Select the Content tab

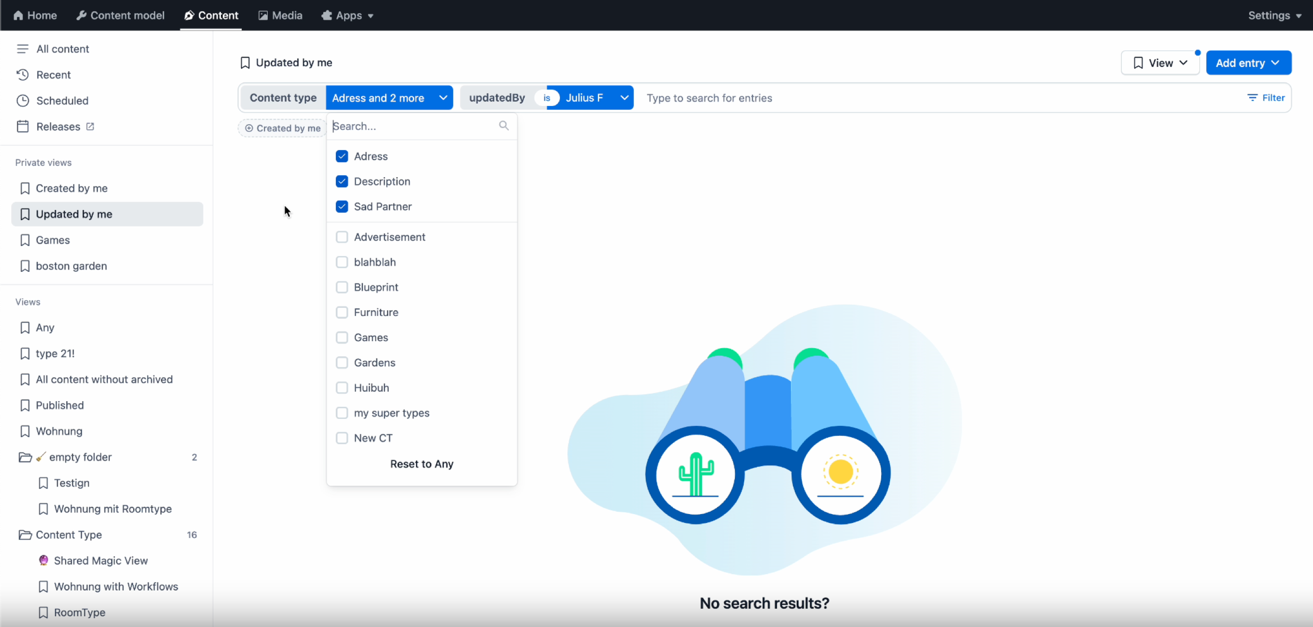[211, 15]
